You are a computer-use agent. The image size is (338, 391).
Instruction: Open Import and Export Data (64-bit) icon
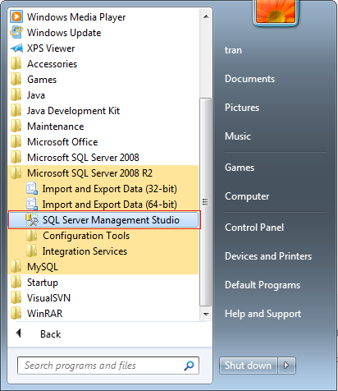click(x=32, y=205)
